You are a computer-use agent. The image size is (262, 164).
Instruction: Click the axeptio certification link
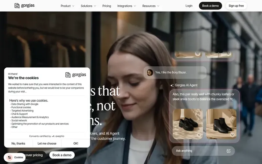(58, 136)
